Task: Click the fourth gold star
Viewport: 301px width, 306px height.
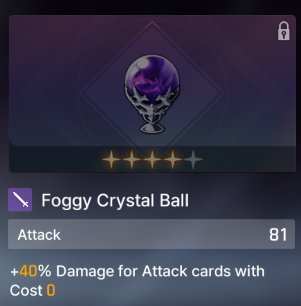Action: pyautogui.click(x=173, y=159)
